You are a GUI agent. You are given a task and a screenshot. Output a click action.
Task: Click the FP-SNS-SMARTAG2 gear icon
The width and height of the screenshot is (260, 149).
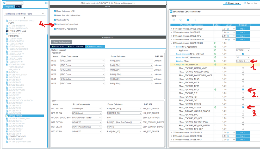[x=7, y=31]
